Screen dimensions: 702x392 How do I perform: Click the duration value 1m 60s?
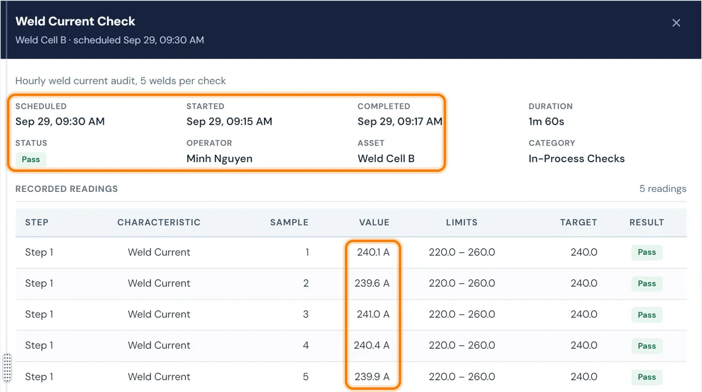click(x=546, y=122)
